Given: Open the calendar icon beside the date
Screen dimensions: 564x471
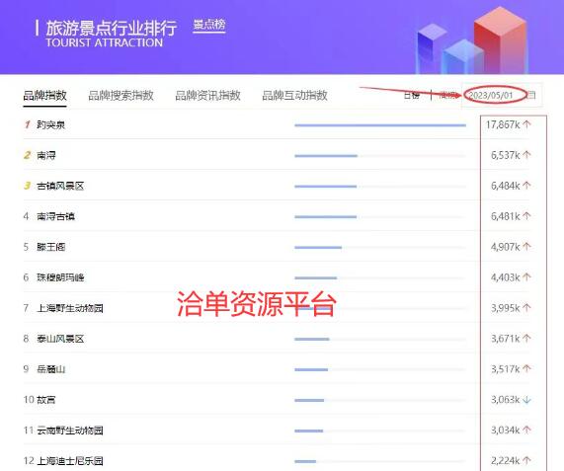Looking at the screenshot, I should click(x=532, y=95).
